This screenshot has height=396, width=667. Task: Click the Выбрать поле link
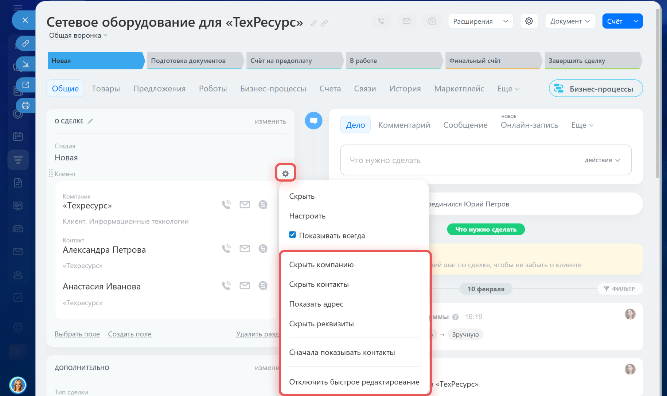click(x=77, y=334)
